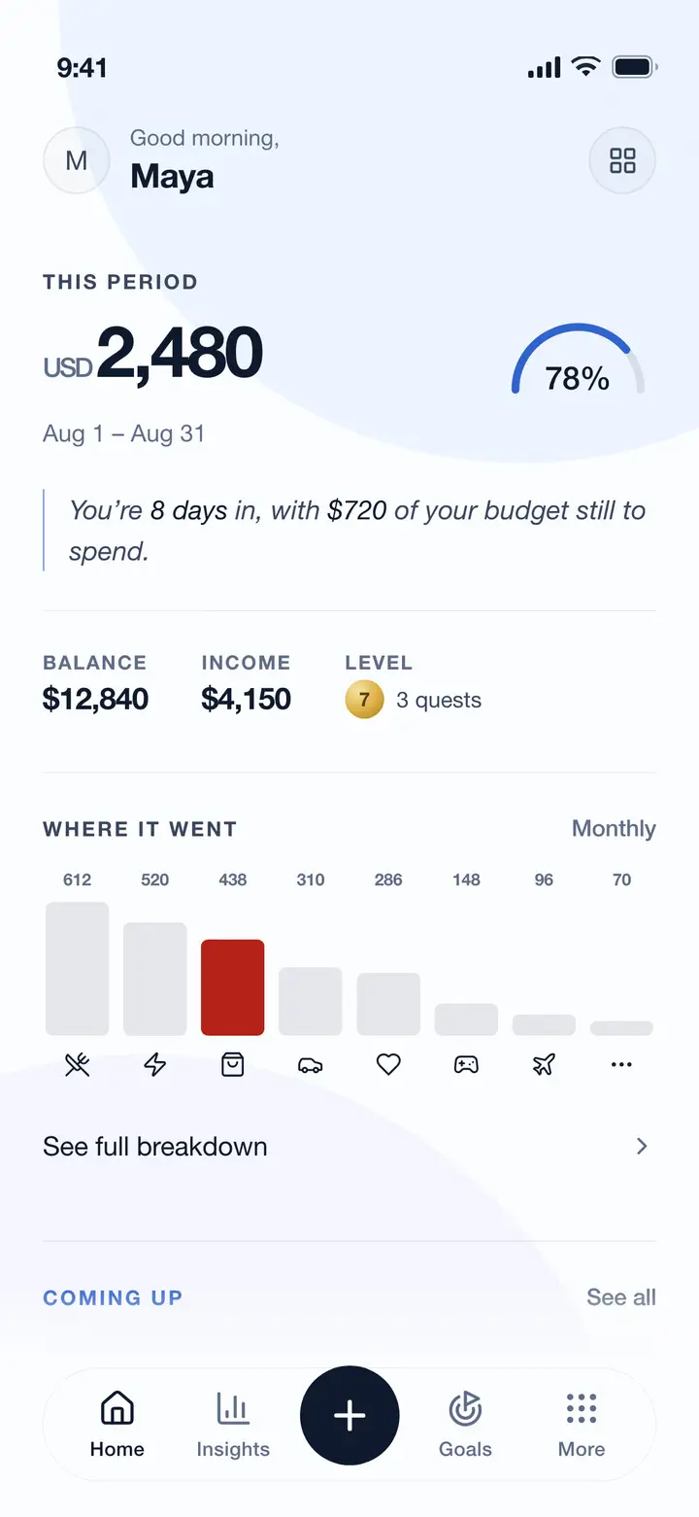
Task: Open the level 7 quests badge
Action: click(x=414, y=700)
